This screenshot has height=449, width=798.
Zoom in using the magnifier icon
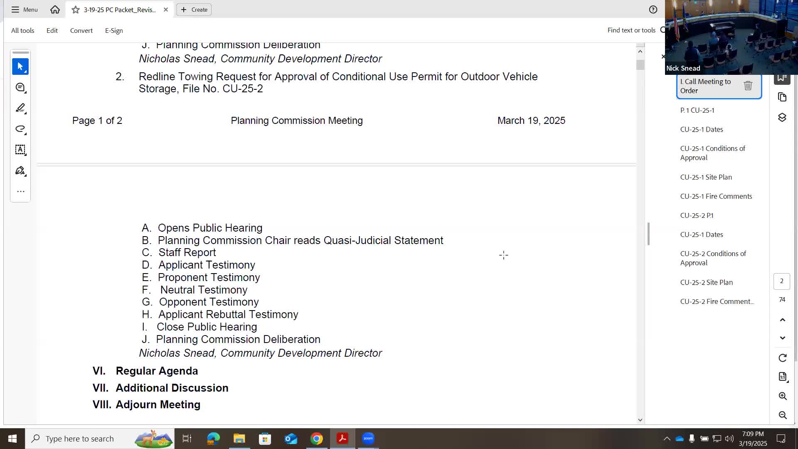point(782,396)
